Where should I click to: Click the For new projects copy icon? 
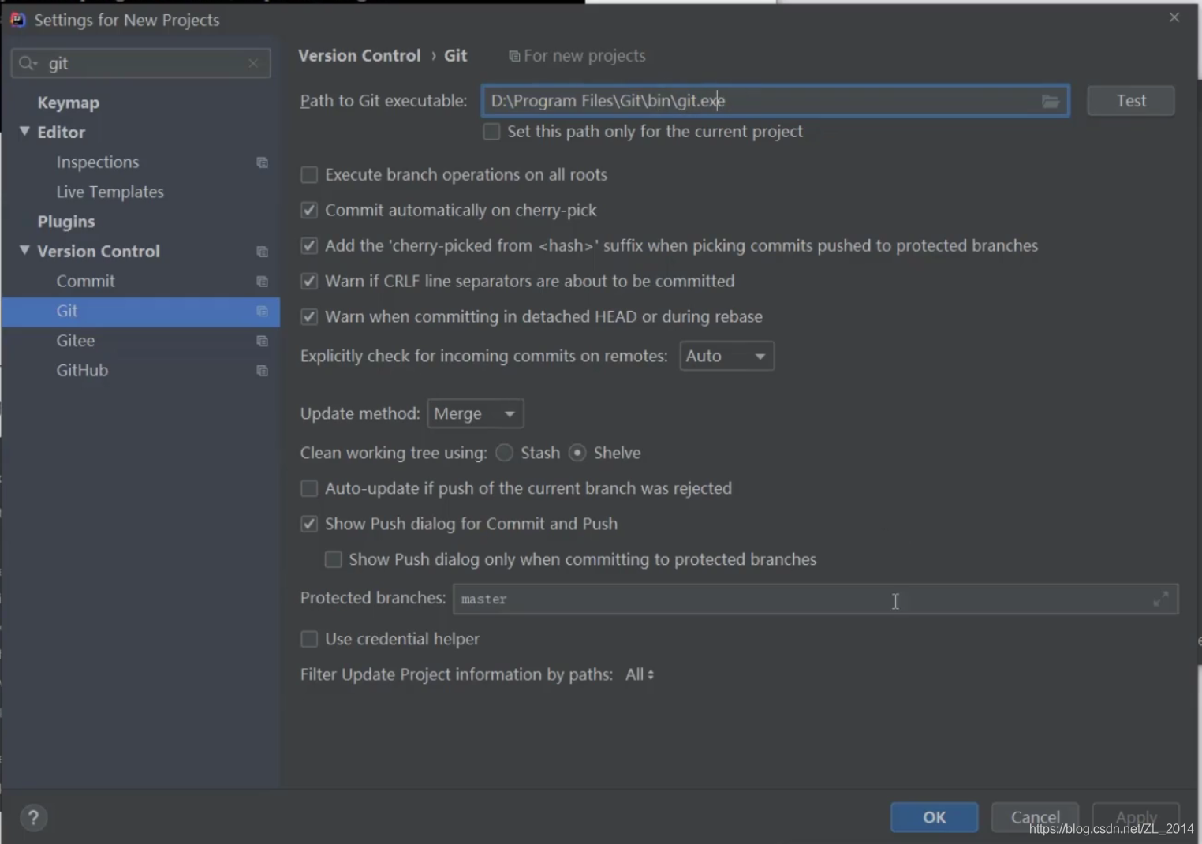(514, 56)
